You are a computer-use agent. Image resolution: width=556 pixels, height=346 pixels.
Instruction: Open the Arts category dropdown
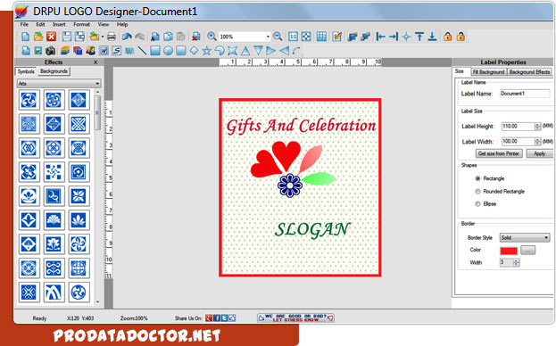(x=59, y=84)
